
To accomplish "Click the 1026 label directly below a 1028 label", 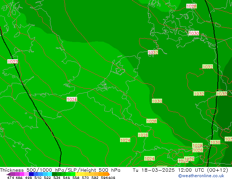I will click(x=198, y=150).
